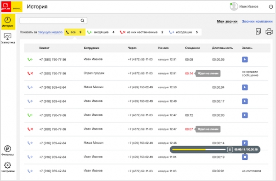Click the История page title
The height and width of the screenshot is (181, 276).
(37, 7)
